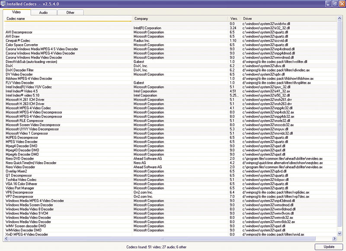
Task: Click the Installed Codecs title bar icon
Action: (x=3, y=3)
